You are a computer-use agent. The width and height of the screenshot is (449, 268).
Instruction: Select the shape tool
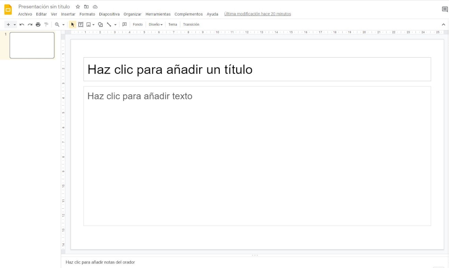pos(100,25)
